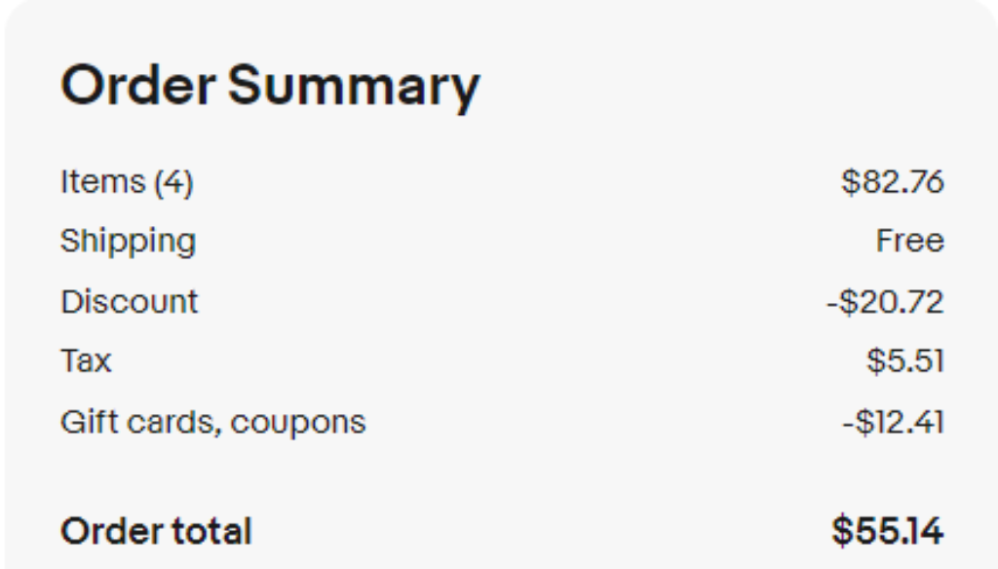Viewport: 998px width, 569px height.
Task: Select the Items (4) label
Action: 127,182
